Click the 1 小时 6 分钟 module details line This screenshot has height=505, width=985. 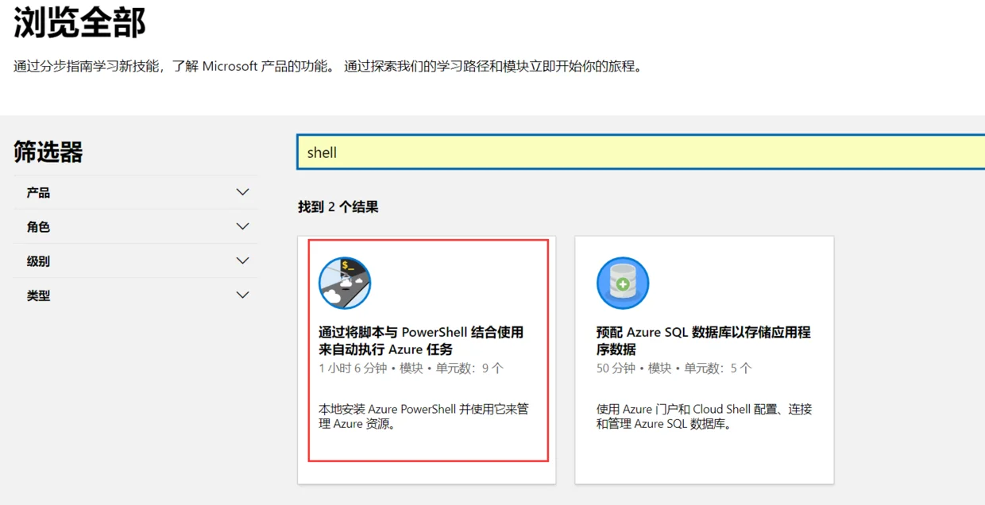point(411,368)
